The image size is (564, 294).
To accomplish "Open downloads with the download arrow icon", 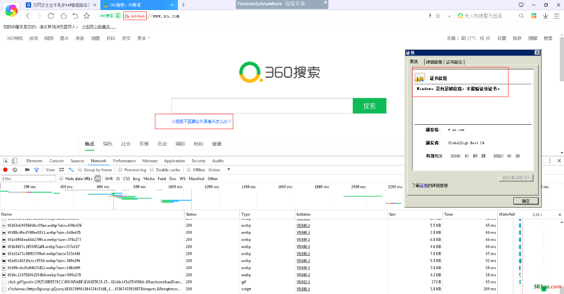I will pyautogui.click(x=546, y=16).
